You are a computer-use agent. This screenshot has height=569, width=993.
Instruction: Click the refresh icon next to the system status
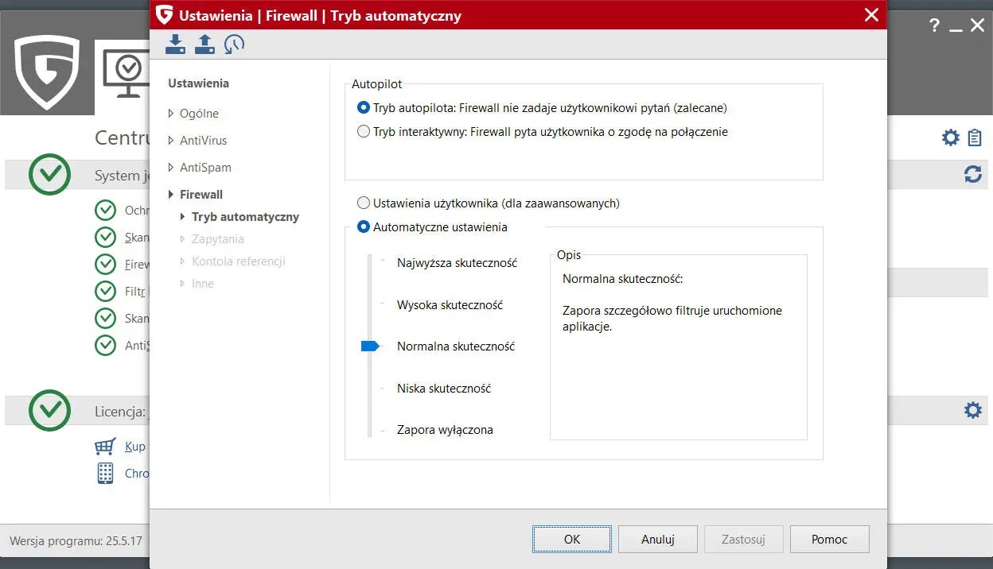(x=973, y=174)
